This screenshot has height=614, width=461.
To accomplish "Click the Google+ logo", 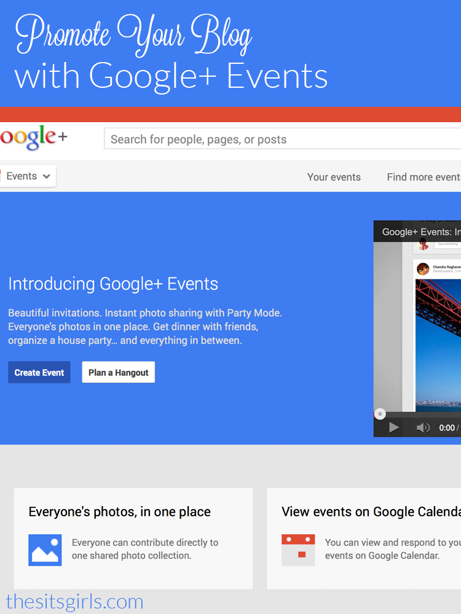I will point(34,138).
